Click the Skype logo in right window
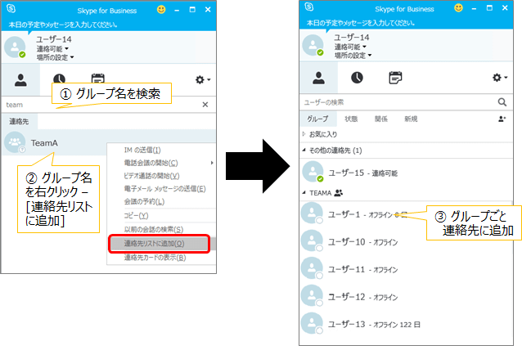Screen dimensions: 522x346 (309, 7)
